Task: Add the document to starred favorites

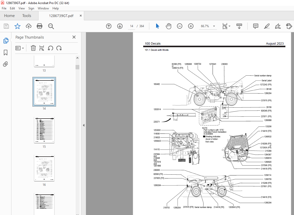Action: 17,26
